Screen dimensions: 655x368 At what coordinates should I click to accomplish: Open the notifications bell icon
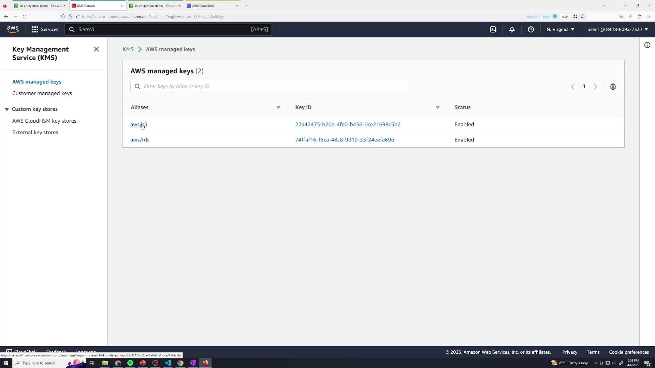point(512,29)
